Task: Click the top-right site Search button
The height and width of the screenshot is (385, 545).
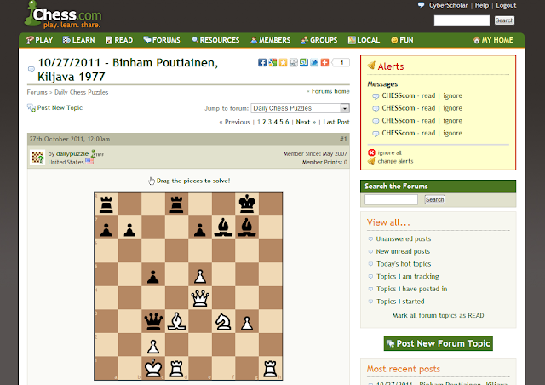Action: 504,20
